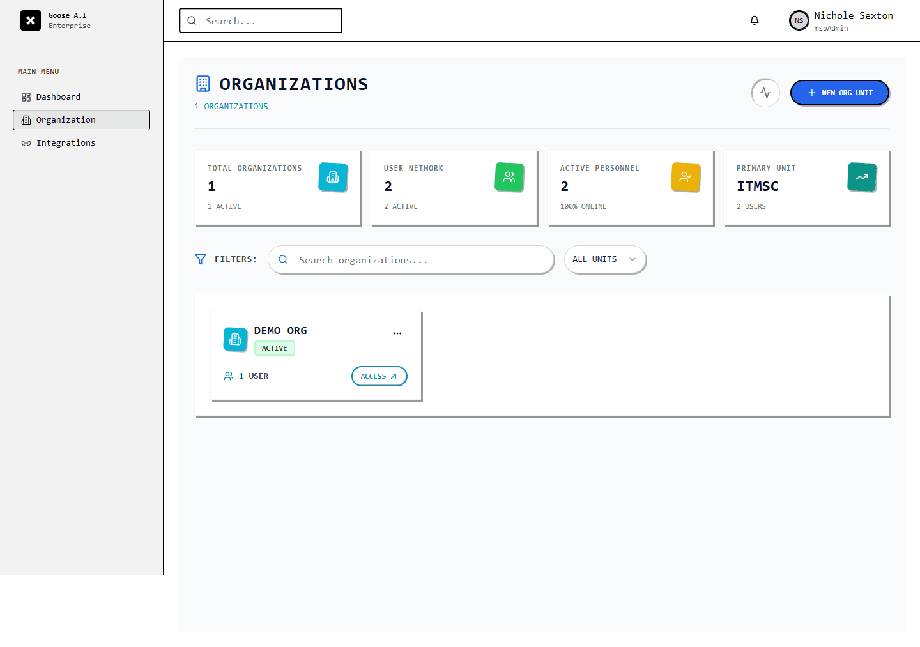The height and width of the screenshot is (647, 920).
Task: Open the ALL UNITS dropdown
Action: (604, 259)
